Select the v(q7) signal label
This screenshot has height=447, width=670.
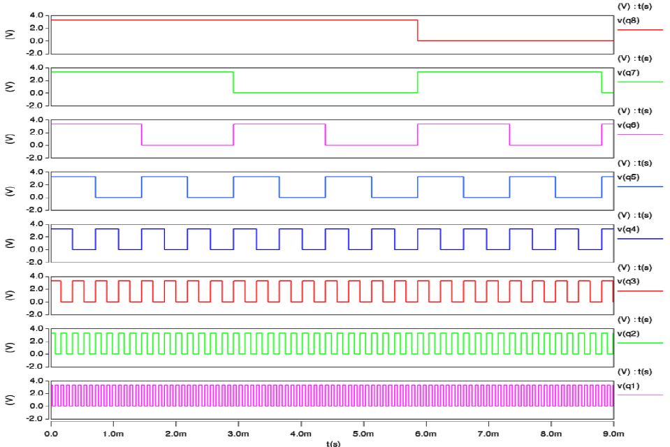(628, 73)
